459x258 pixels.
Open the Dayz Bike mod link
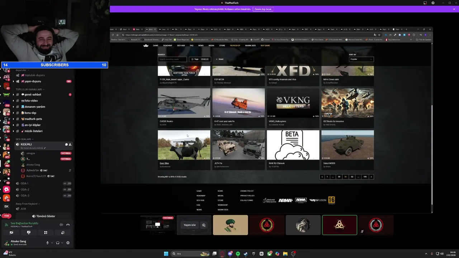pos(164,163)
